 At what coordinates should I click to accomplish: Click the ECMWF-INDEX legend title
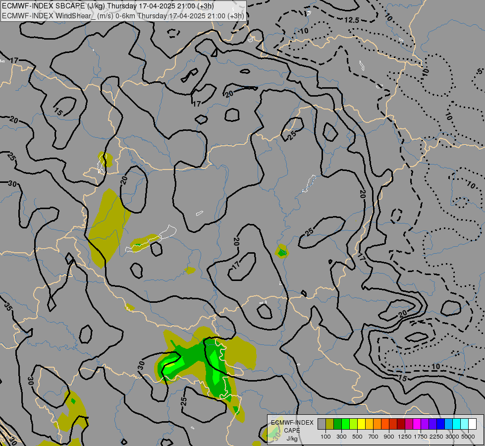(292, 423)
